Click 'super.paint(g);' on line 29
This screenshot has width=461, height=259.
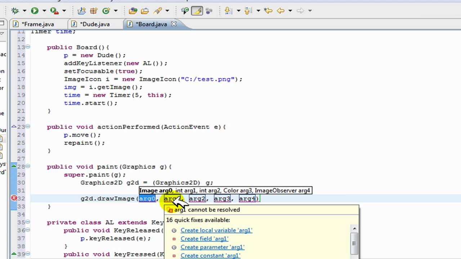(x=95, y=175)
